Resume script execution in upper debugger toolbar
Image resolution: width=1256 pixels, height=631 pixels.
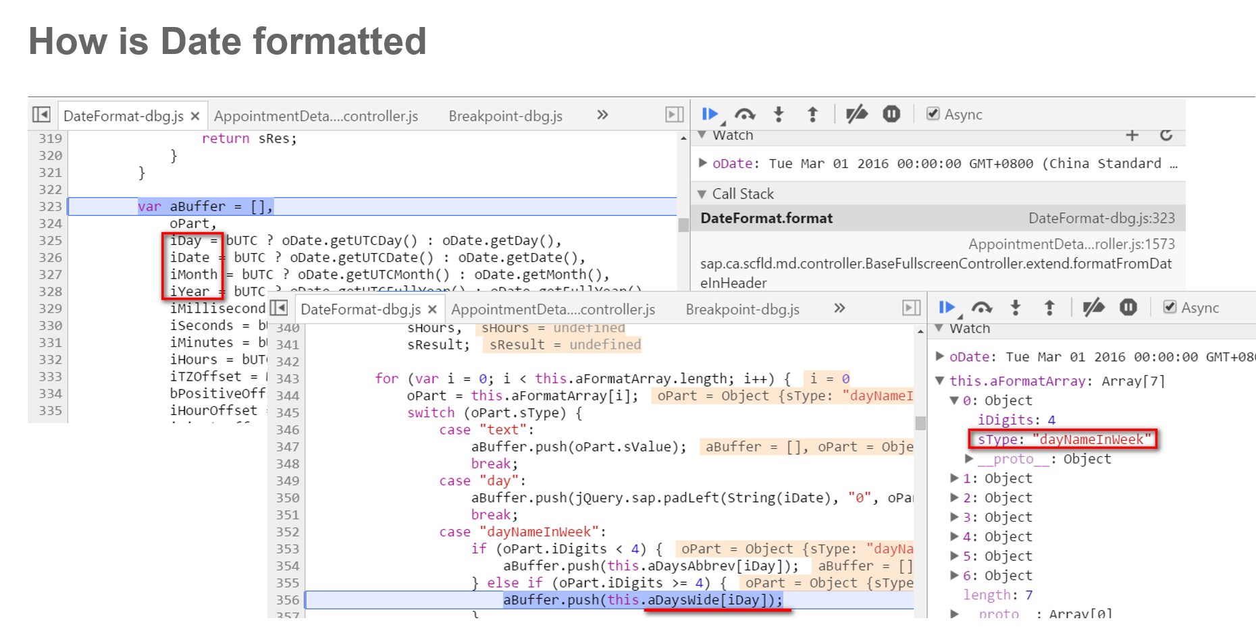tap(710, 115)
